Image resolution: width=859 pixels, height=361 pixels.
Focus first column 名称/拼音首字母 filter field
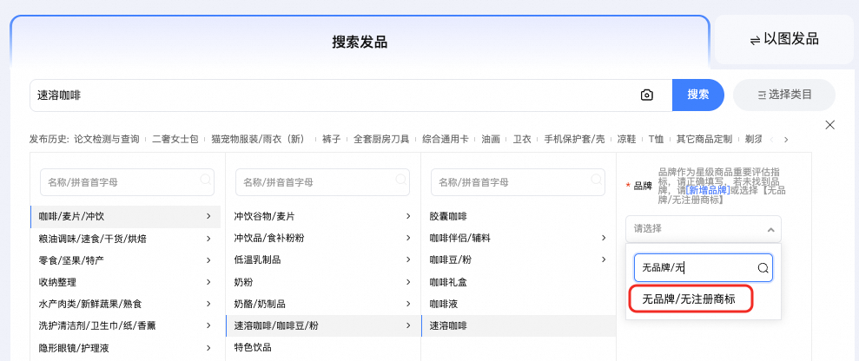coord(127,182)
